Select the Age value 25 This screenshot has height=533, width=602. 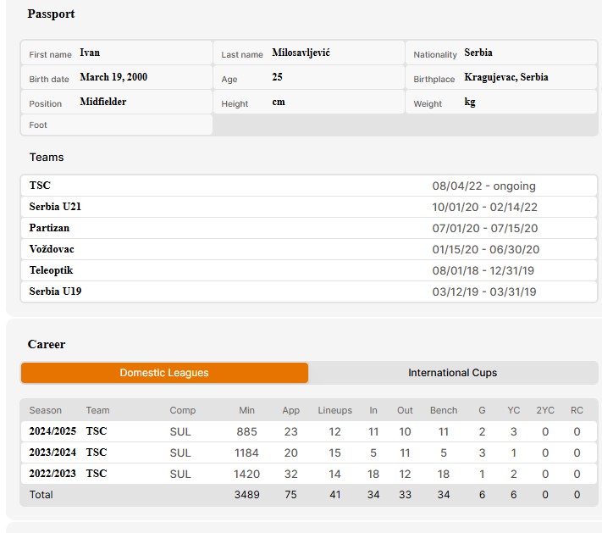(277, 77)
